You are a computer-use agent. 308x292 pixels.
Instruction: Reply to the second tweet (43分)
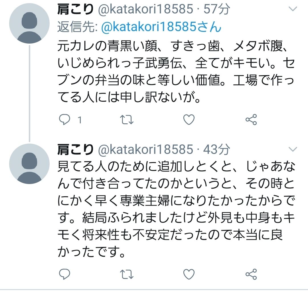point(64,274)
